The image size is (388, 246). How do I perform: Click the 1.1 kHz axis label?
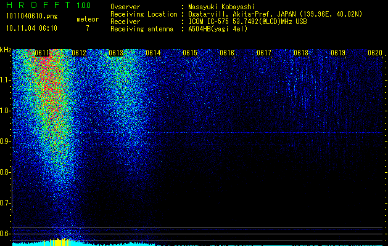point(5,80)
